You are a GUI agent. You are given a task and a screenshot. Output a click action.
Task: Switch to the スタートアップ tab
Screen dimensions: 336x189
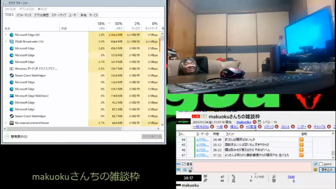(x=59, y=15)
